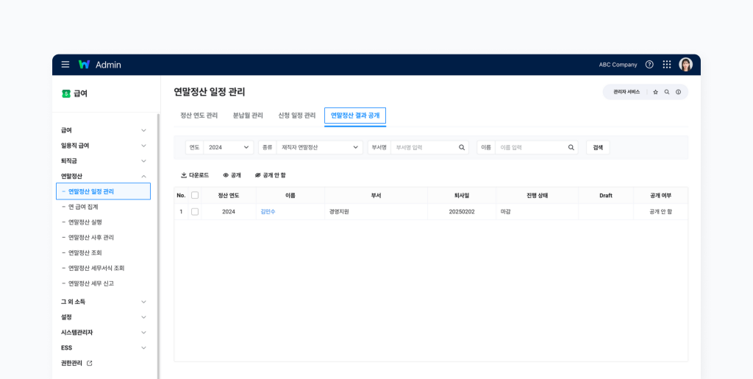Click the sidebar vertical scrollbar
Screen dimensions: 753x379
pos(158,246)
